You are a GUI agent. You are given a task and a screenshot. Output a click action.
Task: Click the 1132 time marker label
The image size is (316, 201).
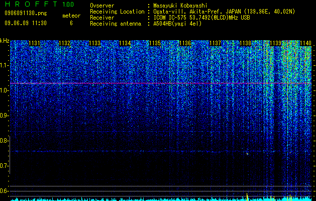click(x=65, y=43)
